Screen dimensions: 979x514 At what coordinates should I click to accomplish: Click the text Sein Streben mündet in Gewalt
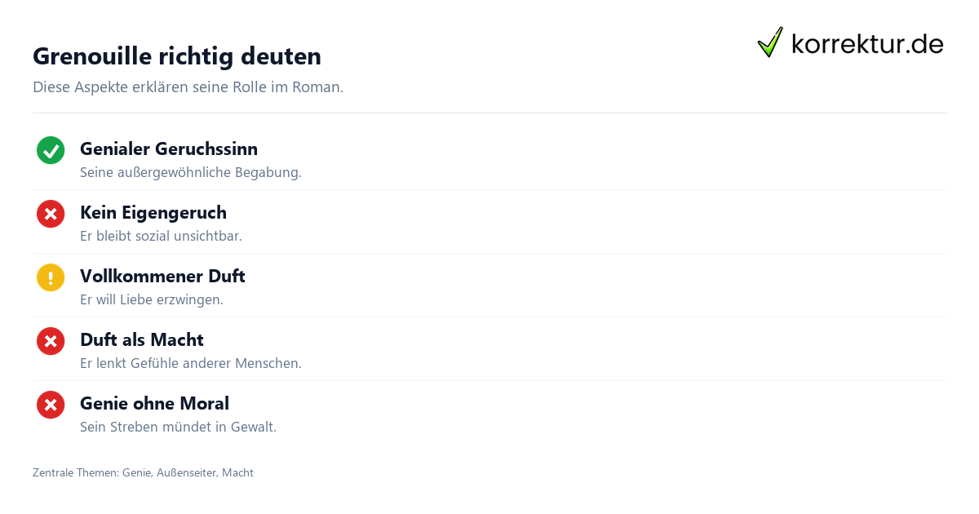(178, 428)
